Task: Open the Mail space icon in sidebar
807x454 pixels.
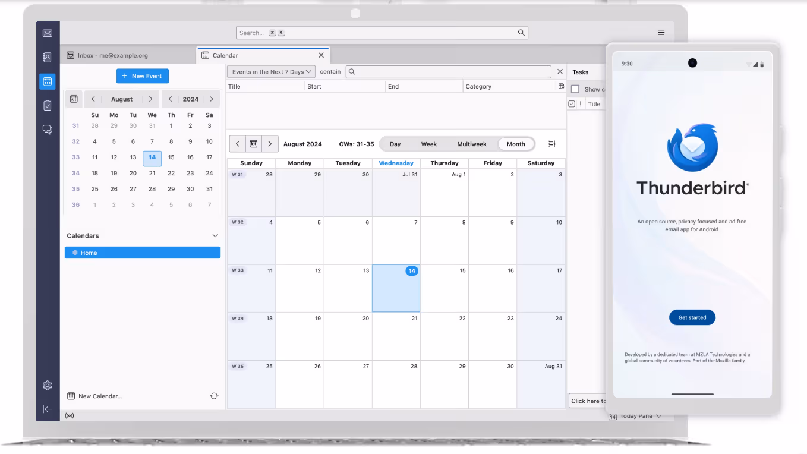Action: pyautogui.click(x=48, y=33)
